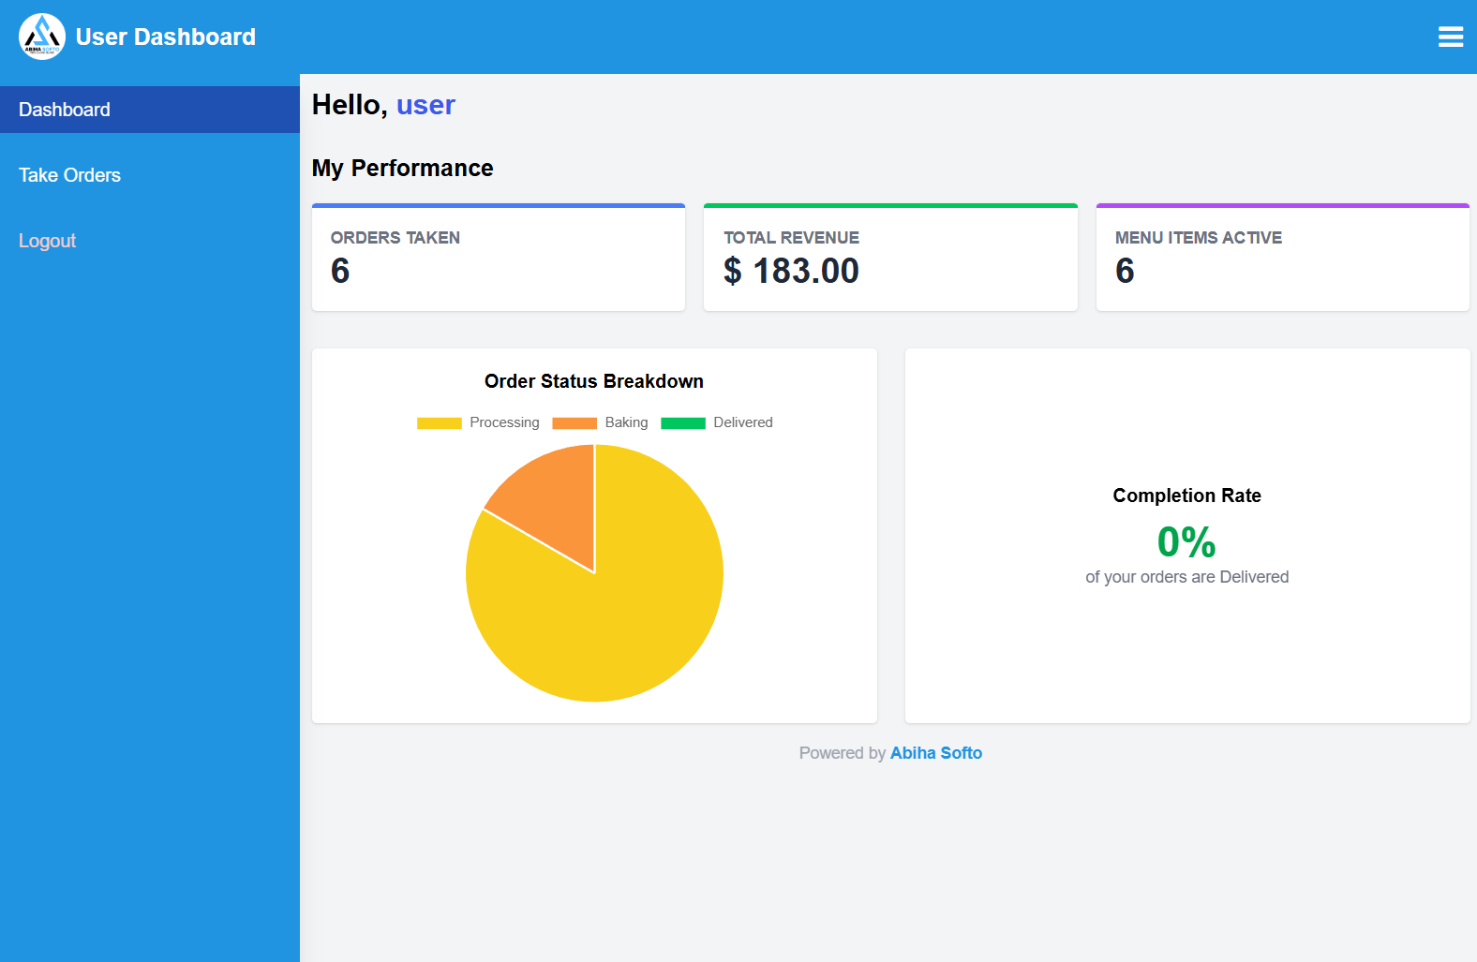
Task: Open the hamburger menu icon
Action: (1451, 37)
